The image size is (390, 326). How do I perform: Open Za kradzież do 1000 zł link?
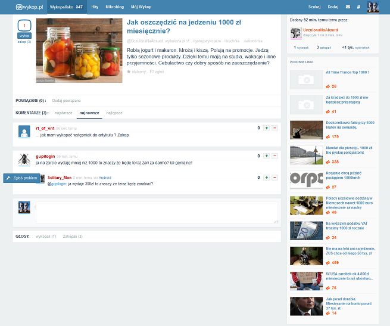(347, 100)
